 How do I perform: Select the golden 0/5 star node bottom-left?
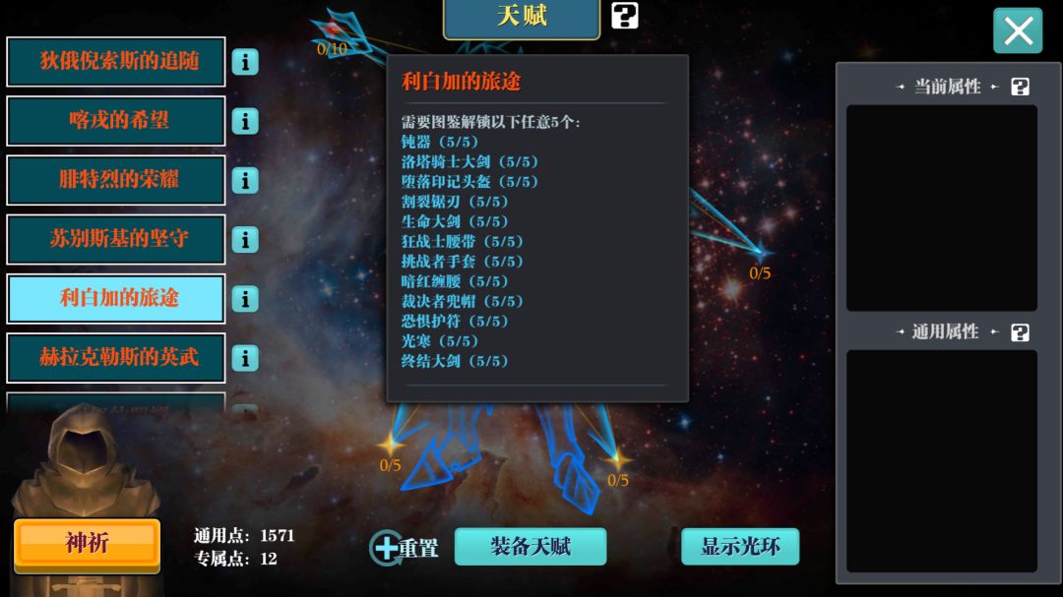(x=391, y=445)
